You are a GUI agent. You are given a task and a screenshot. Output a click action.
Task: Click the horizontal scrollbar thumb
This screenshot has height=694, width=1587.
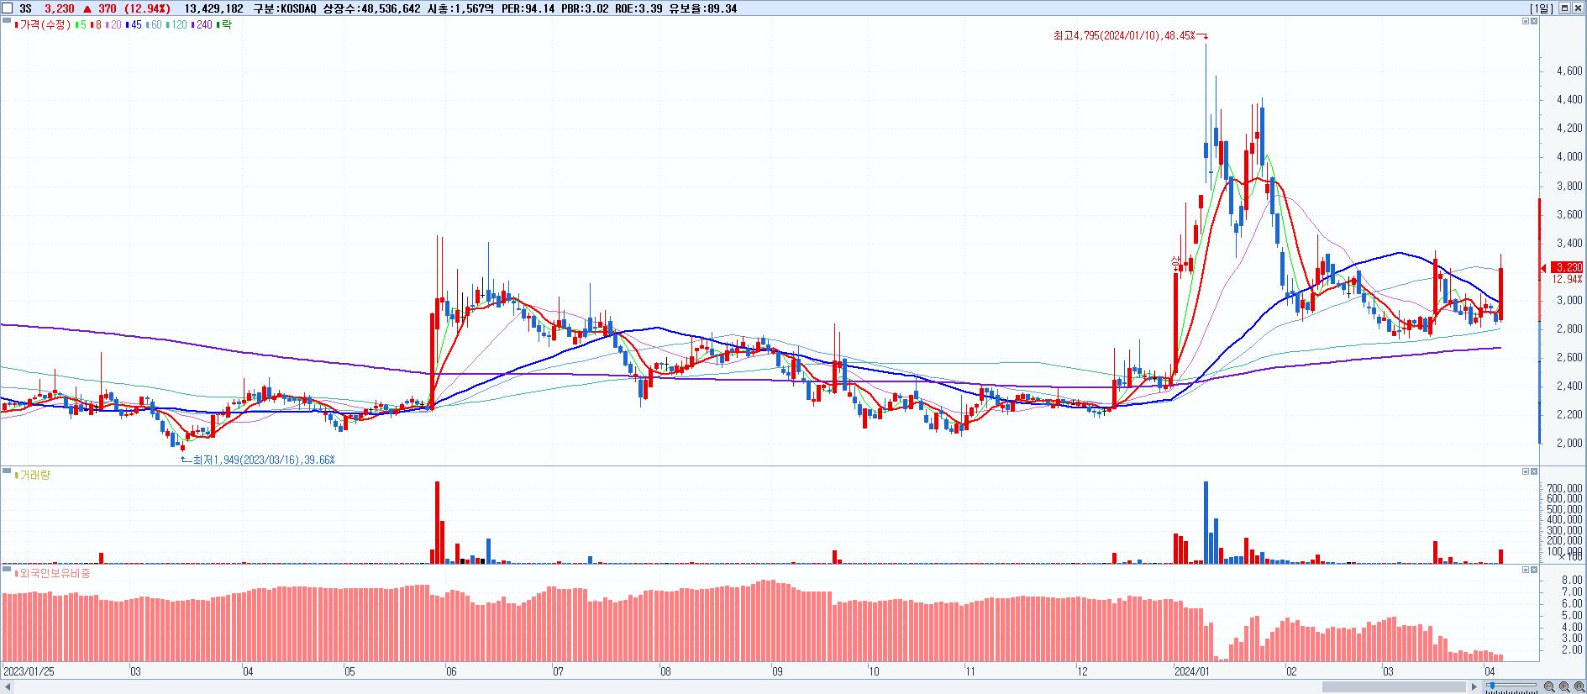pos(1394,687)
